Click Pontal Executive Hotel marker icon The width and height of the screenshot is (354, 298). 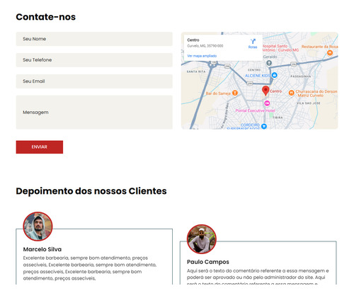(x=267, y=103)
